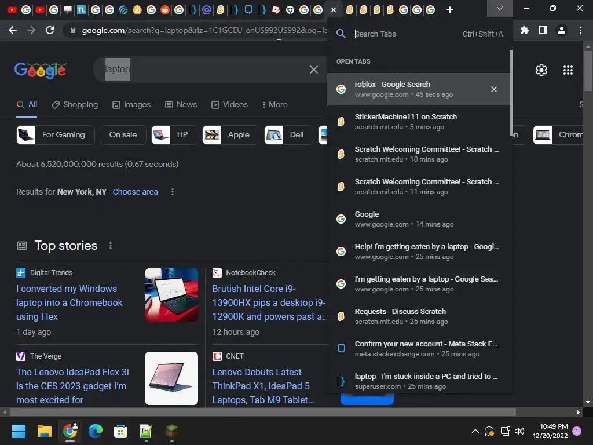Image resolution: width=593 pixels, height=445 pixels.
Task: Open Top stories options three dots
Action: (x=111, y=246)
